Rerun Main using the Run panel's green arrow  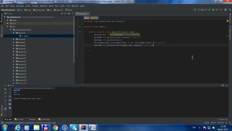5,89
